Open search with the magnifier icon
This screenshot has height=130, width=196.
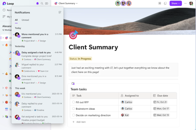(x=42, y=4)
